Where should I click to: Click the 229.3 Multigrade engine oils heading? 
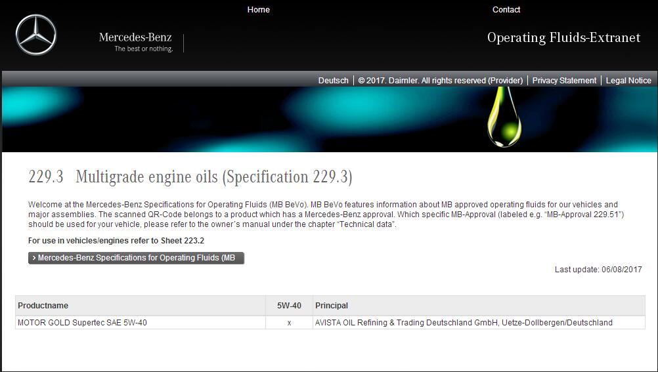[190, 176]
